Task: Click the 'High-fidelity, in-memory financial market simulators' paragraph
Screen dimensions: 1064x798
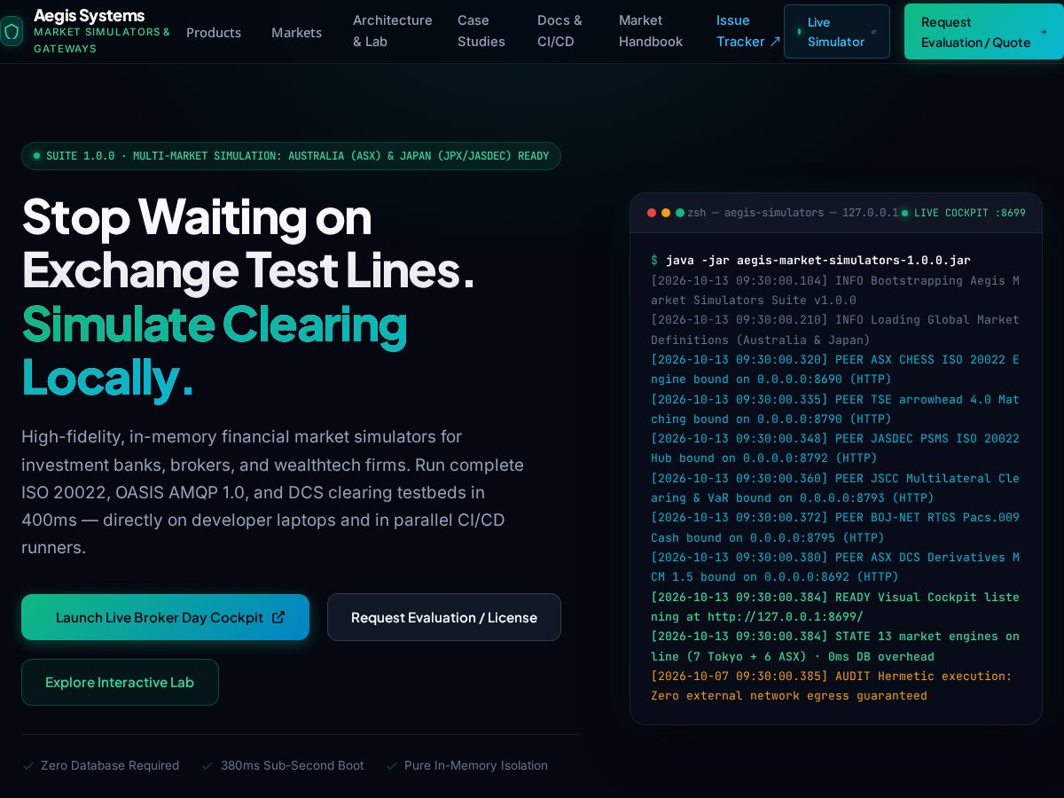Action: [x=273, y=492]
